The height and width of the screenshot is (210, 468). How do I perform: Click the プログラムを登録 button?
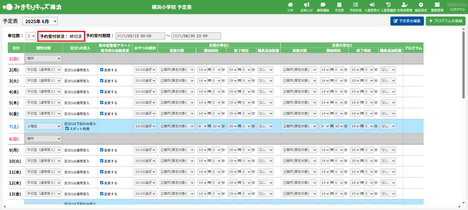tap(446, 21)
